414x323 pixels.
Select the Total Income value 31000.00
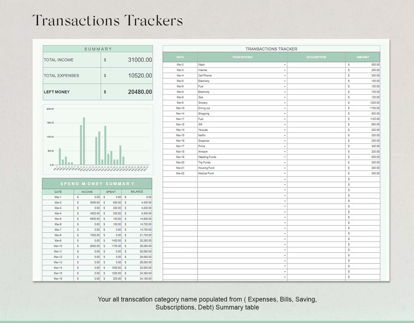[140, 60]
